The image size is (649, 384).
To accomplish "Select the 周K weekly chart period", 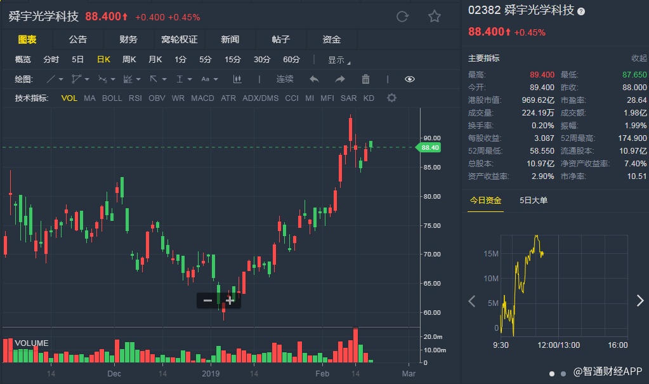I will 129,60.
